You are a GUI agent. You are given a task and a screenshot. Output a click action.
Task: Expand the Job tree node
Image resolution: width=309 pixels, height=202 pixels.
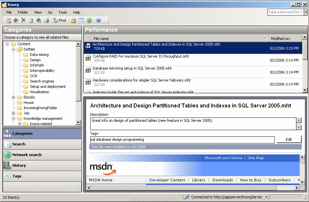[x=13, y=113]
